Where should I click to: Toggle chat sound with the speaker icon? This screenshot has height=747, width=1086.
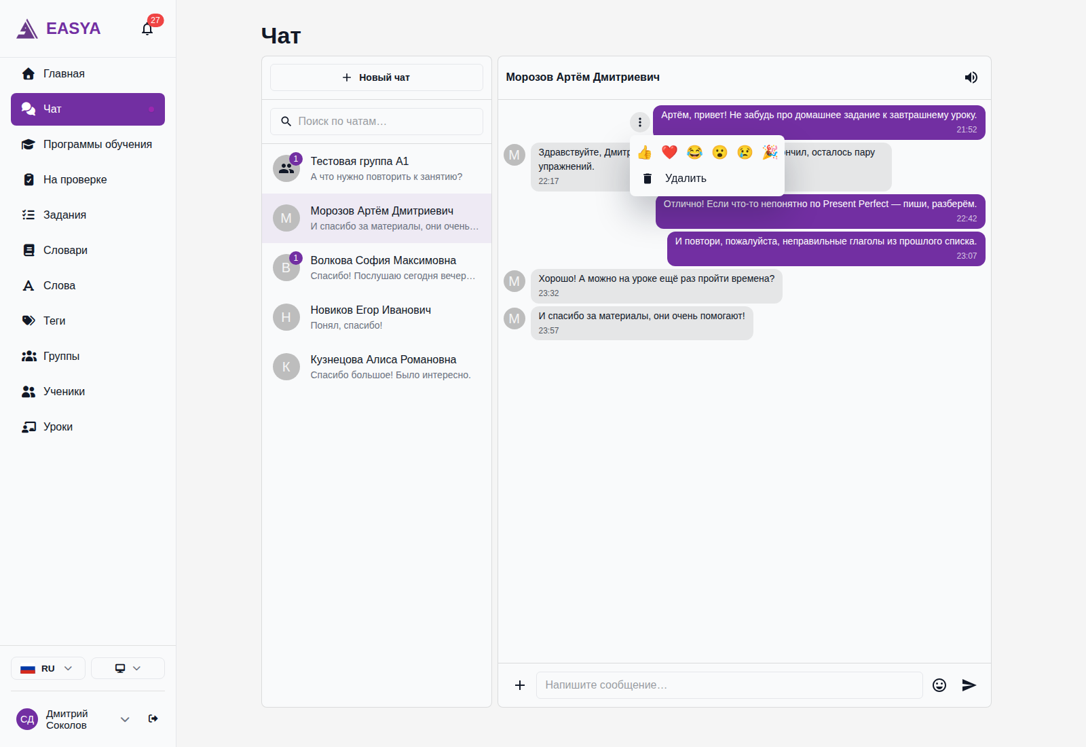(971, 77)
